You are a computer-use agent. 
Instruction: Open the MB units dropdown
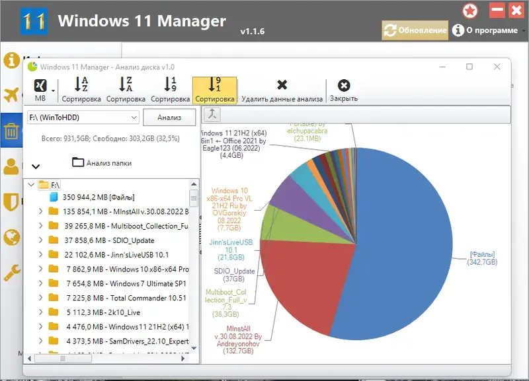(40, 88)
